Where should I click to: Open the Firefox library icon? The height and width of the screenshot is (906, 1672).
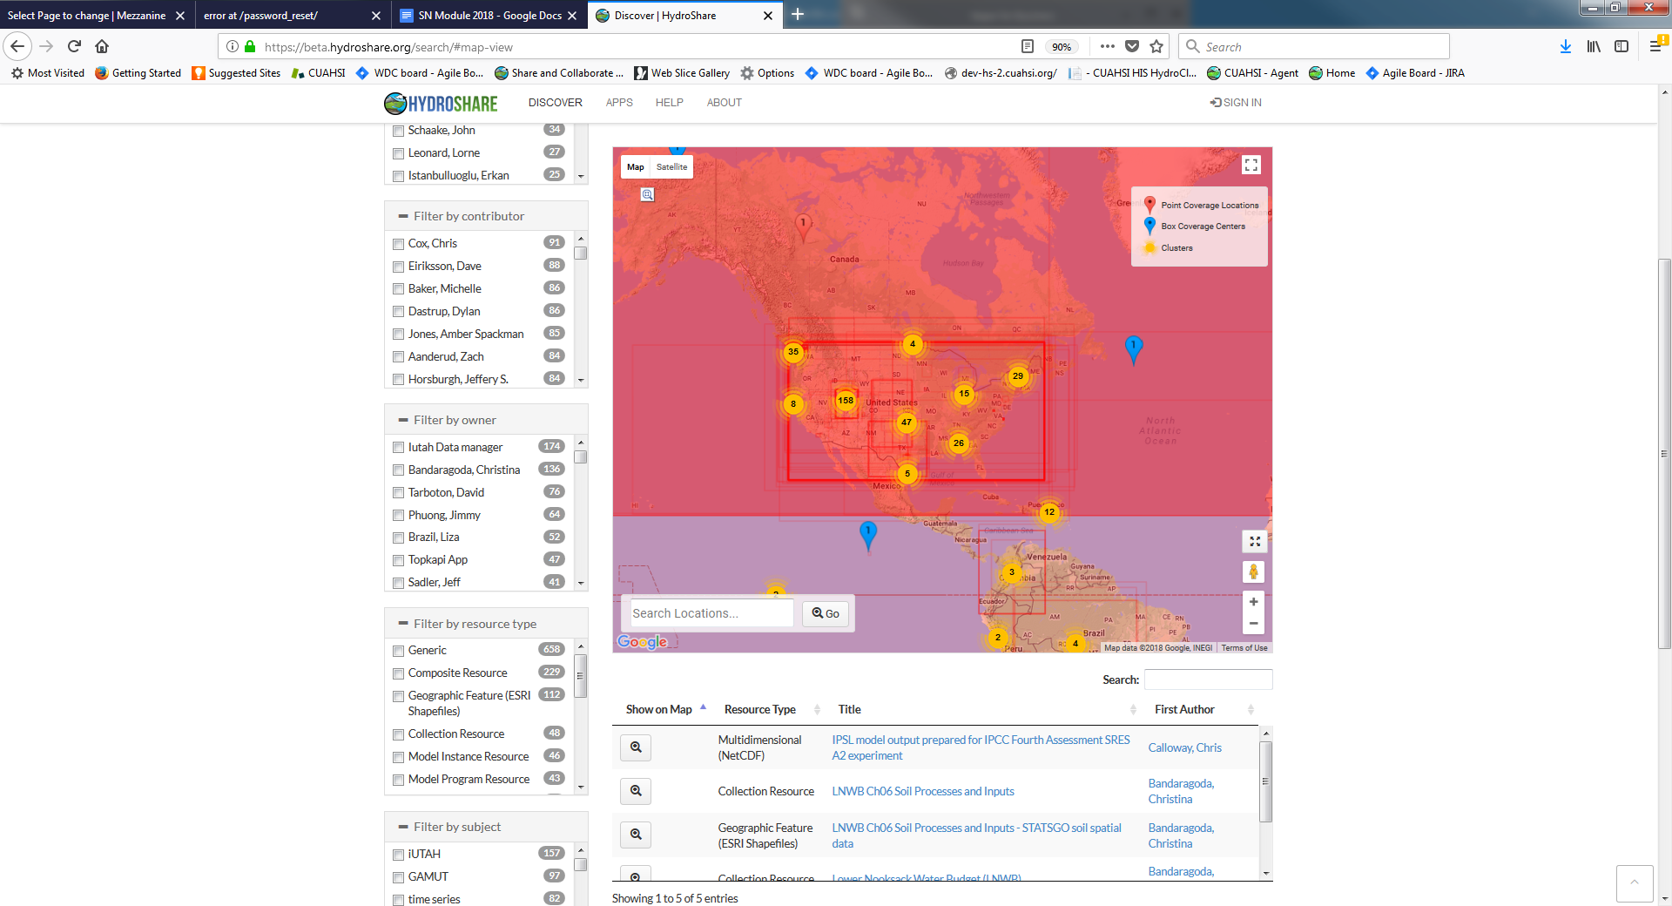coord(1593,46)
